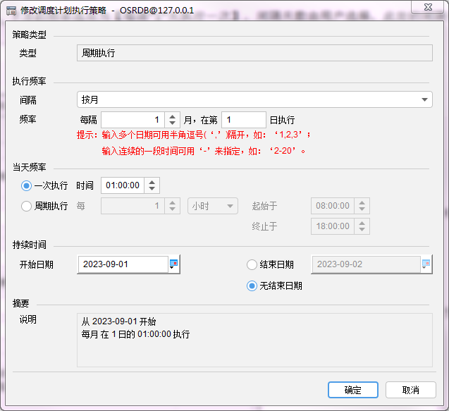Open the 间隔 dropdown showing 按月
449x411 pixels.
click(254, 99)
